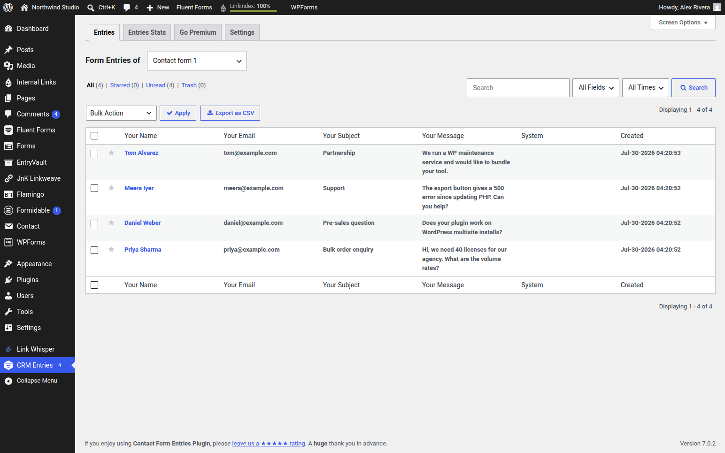The image size is (725, 453).
Task: Expand Screen Options panel
Action: pos(683,23)
